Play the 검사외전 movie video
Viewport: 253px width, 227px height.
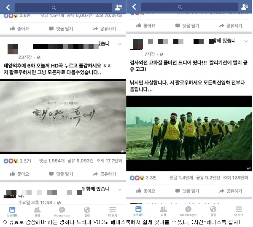point(189,133)
